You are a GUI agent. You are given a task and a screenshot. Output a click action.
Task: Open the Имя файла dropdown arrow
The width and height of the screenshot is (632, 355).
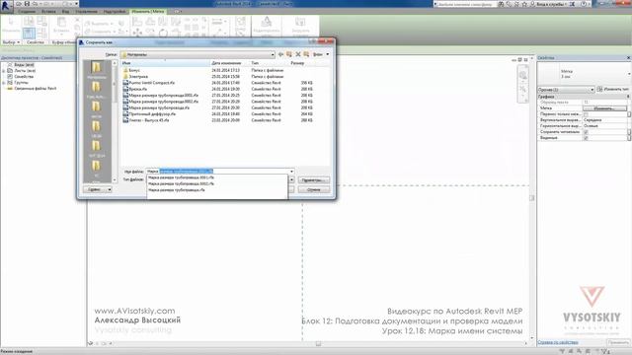point(291,172)
